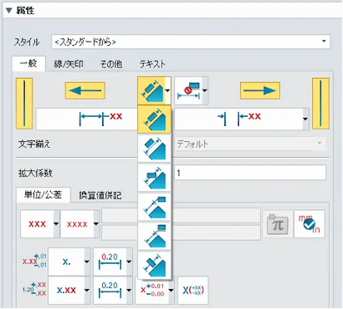Choose fifth option in the text orientation list
This screenshot has height=309, width=343.
(x=154, y=236)
